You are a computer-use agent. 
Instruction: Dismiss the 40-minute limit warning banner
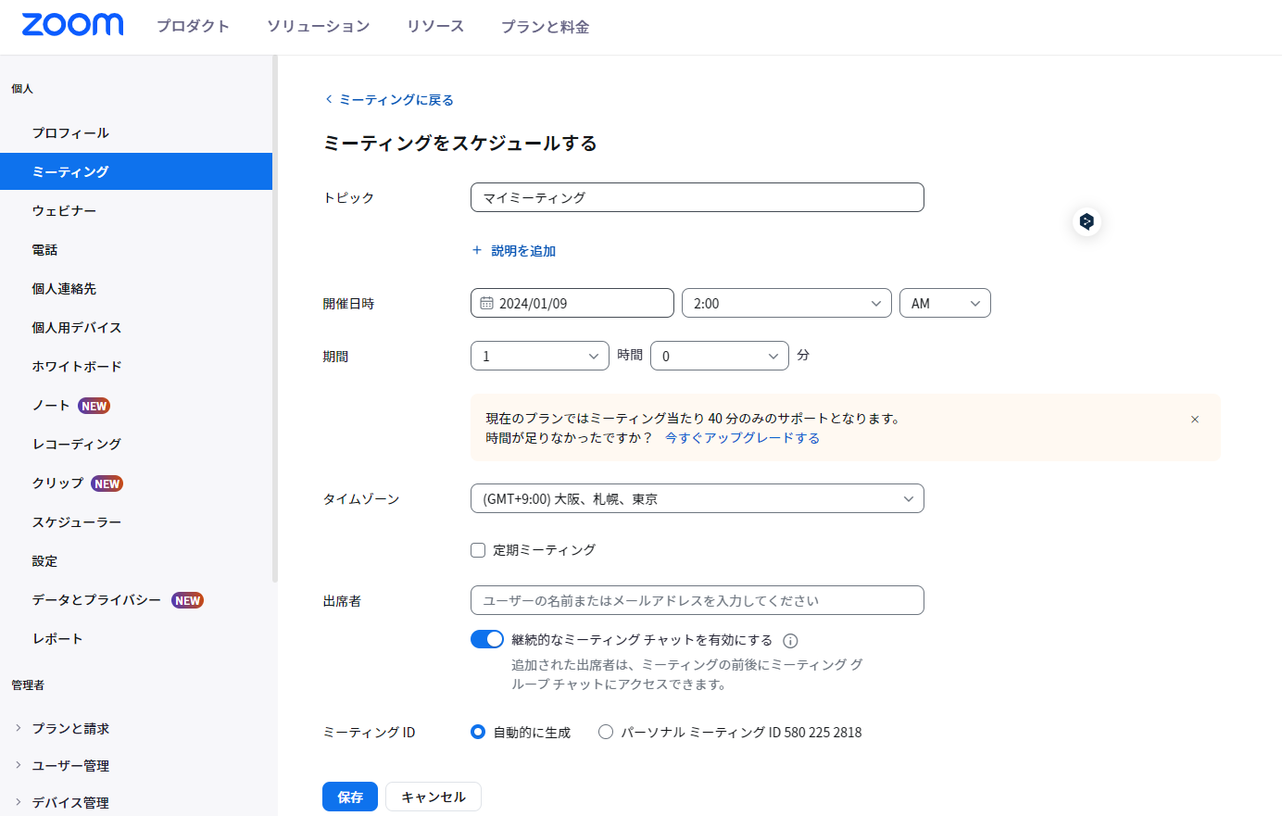pos(1194,419)
